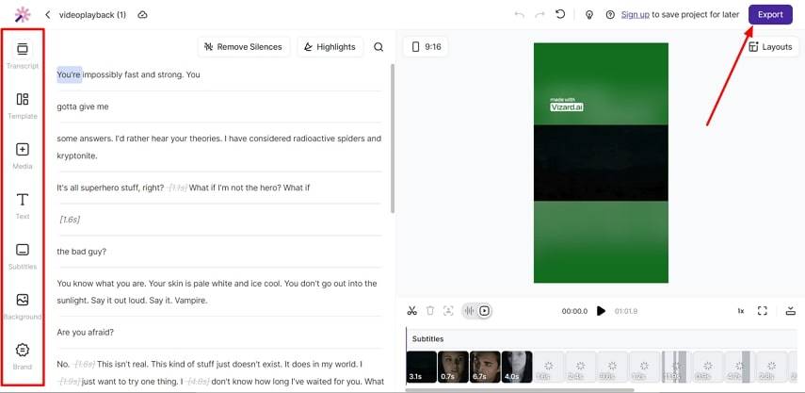This screenshot has height=393, width=805.
Task: Open the Template panel
Action: pyautogui.click(x=23, y=106)
